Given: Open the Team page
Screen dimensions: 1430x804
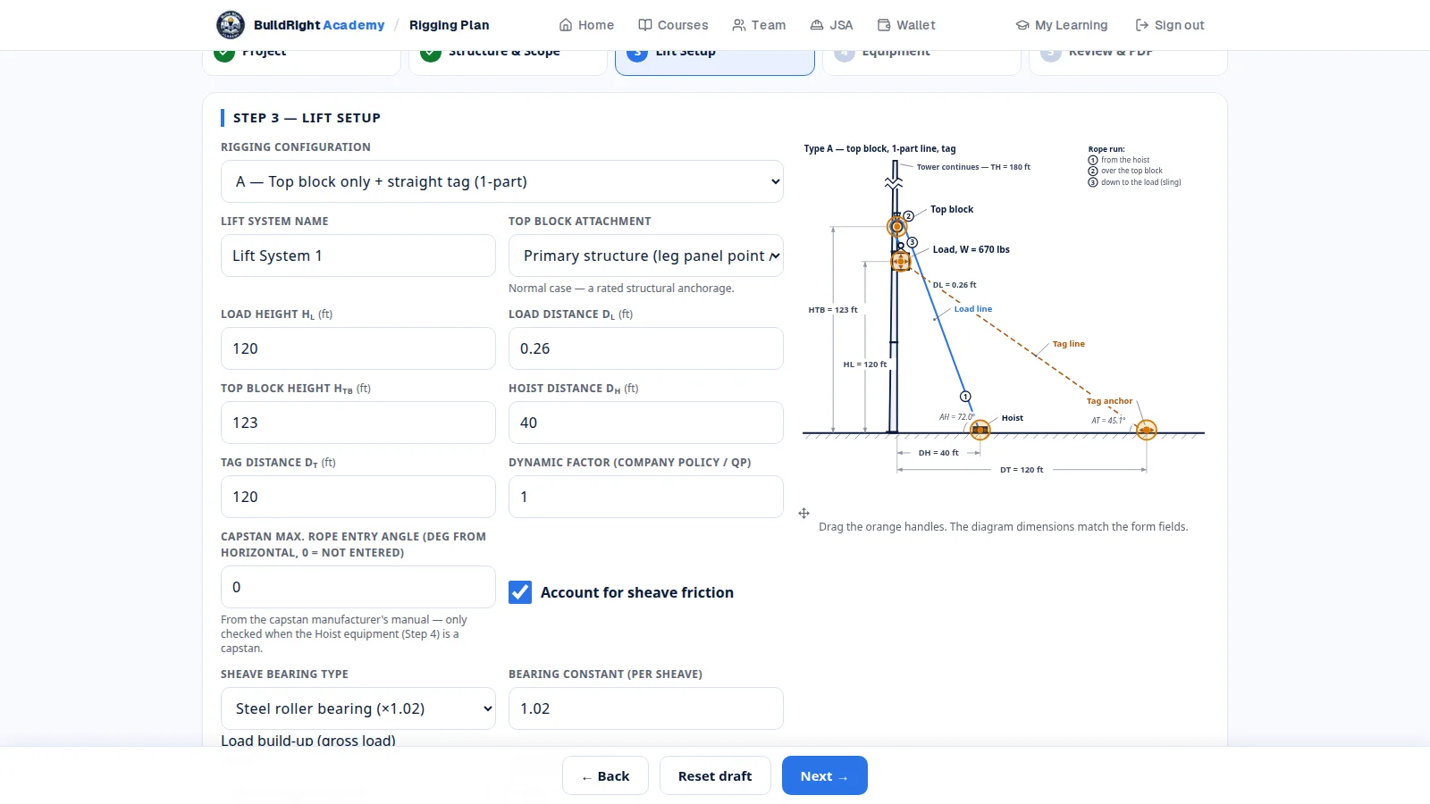Looking at the screenshot, I should (x=759, y=25).
